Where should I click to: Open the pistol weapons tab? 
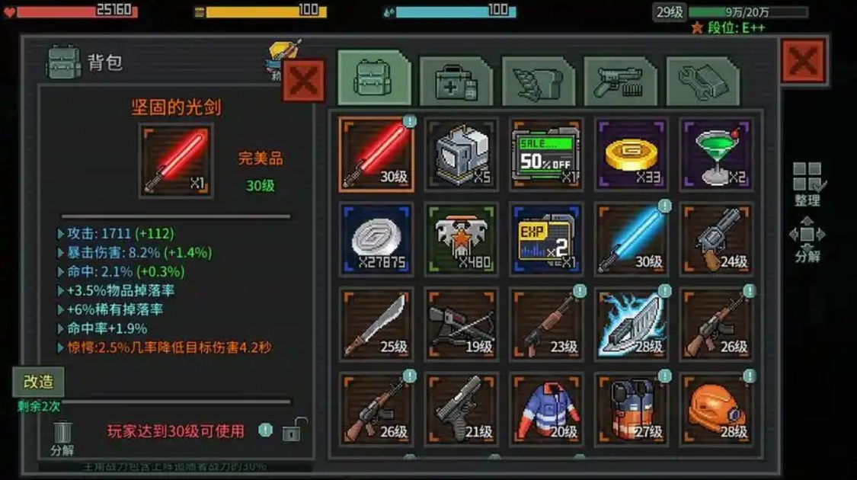click(x=620, y=82)
